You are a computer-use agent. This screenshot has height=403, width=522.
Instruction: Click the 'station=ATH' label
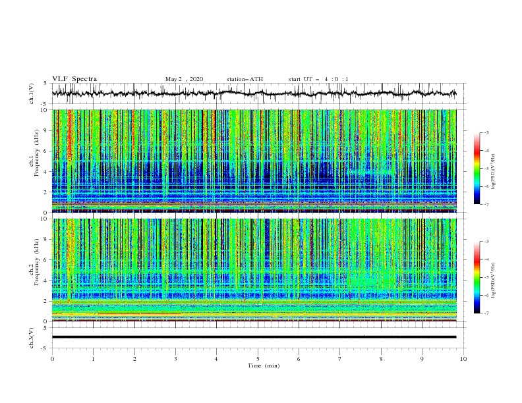click(245, 79)
